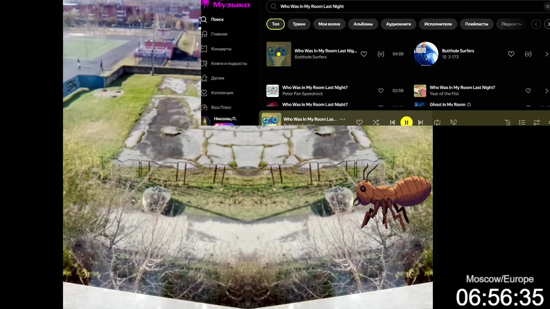Open the Butthole Surfers artist name link
This screenshot has height=309, width=550.
click(458, 51)
